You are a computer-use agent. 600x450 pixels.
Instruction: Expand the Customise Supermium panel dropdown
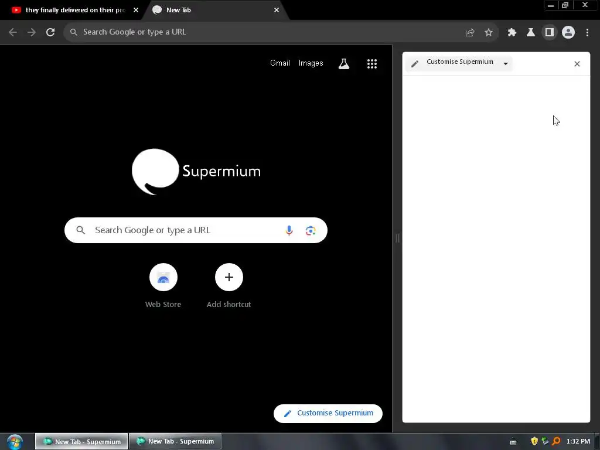(506, 63)
